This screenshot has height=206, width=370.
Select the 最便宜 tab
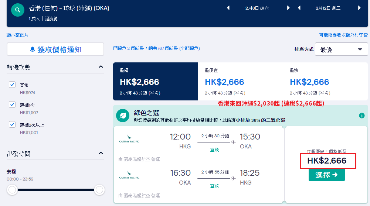point(240,81)
